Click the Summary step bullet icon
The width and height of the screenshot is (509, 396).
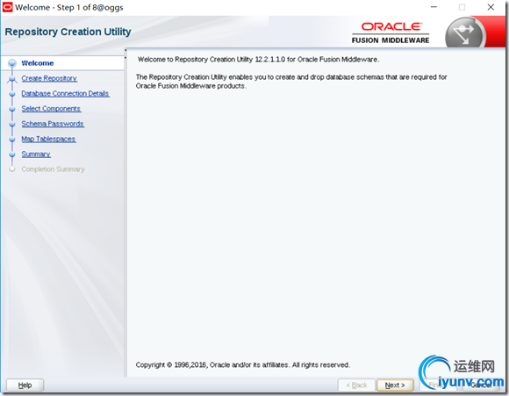[12, 155]
